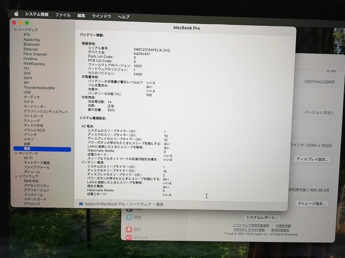Select NVMExpress in the sidebar
Viewport: 345px width, 258px height.
pos(34,63)
